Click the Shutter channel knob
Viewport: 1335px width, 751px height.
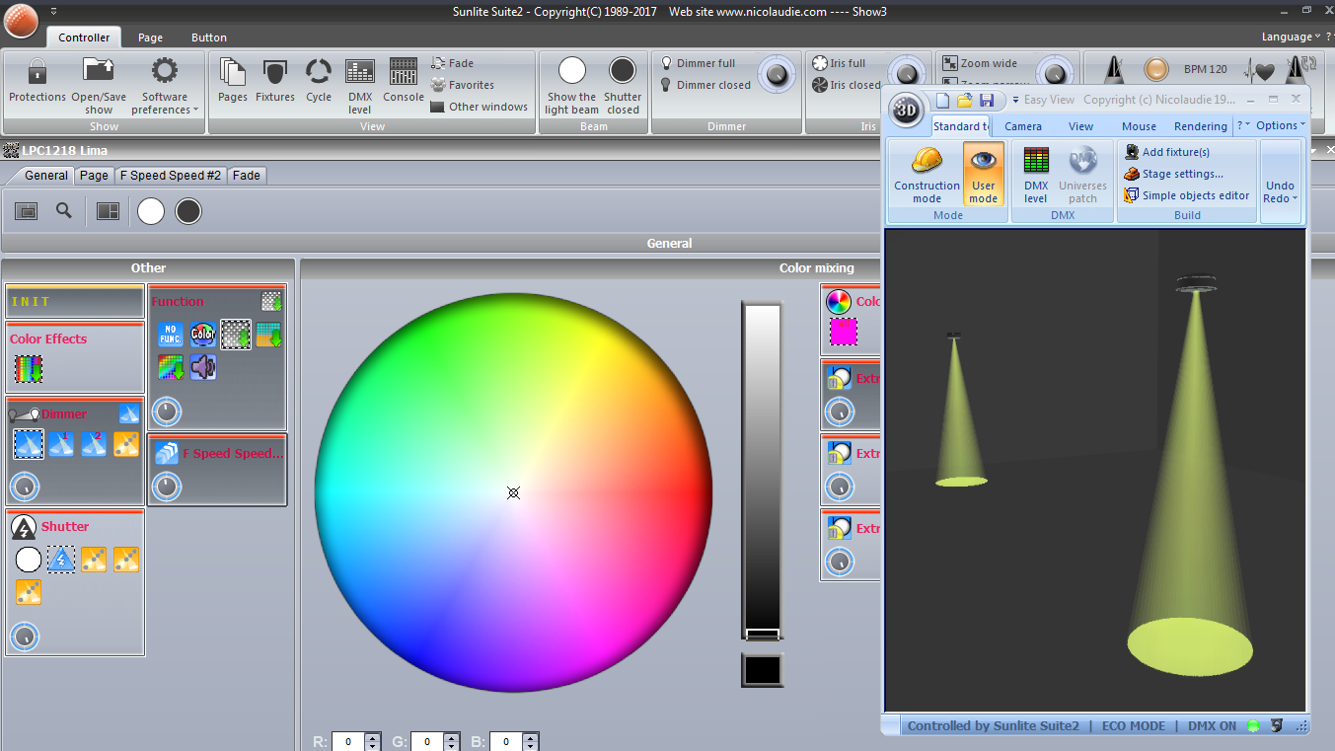click(x=25, y=637)
